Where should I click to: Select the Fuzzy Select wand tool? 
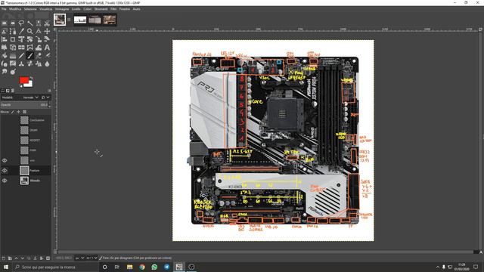pyautogui.click(x=30, y=23)
